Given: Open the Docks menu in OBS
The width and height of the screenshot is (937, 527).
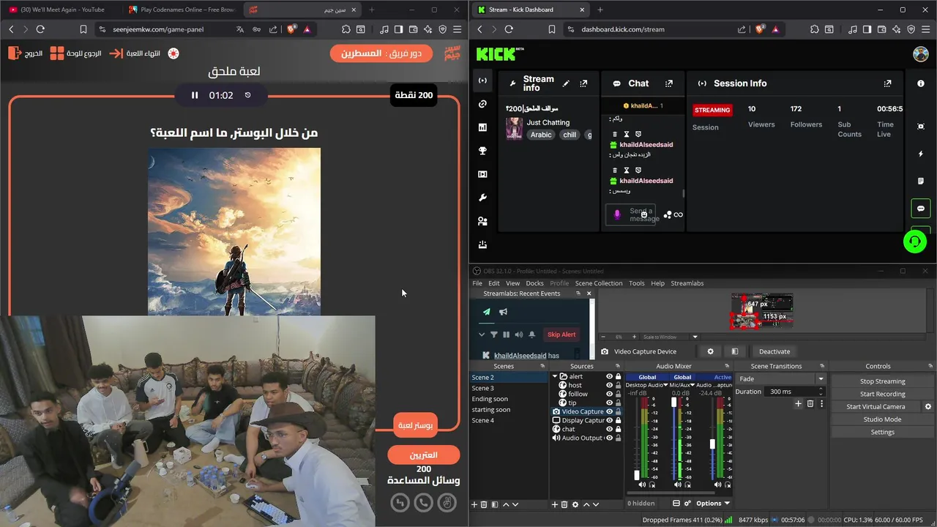Looking at the screenshot, I should pos(534,283).
